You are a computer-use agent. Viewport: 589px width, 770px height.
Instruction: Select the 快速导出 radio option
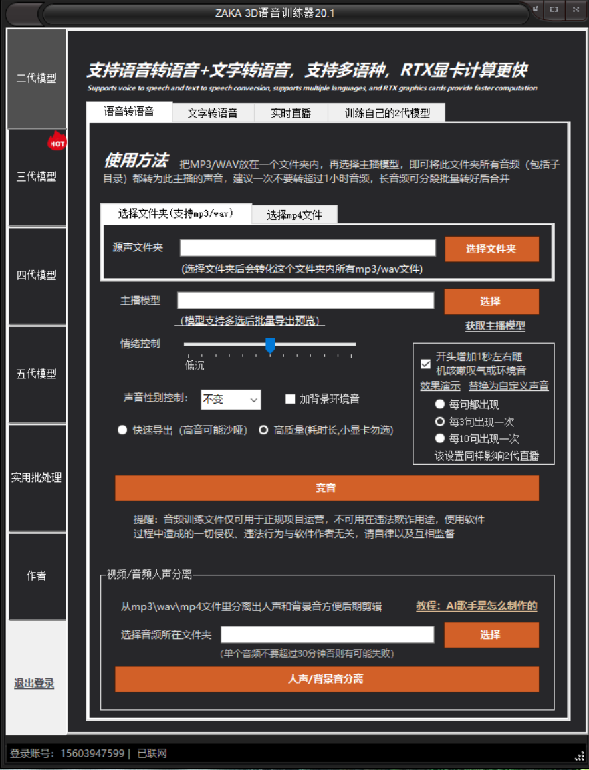click(122, 430)
